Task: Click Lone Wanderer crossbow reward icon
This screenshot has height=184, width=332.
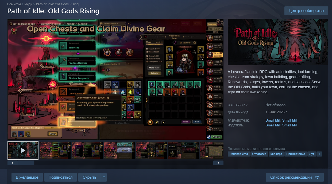Action: [x=63, y=92]
